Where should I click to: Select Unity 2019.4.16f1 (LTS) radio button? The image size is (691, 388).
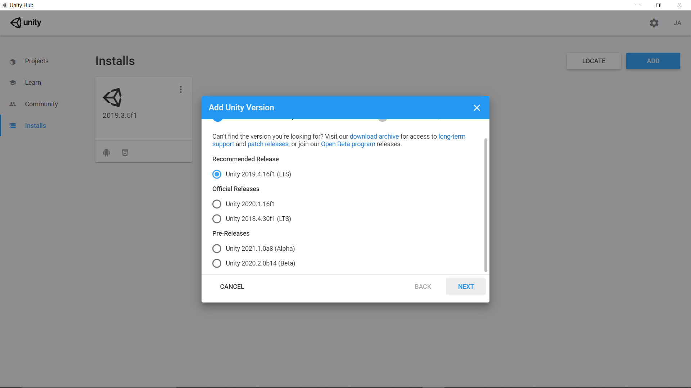(217, 174)
